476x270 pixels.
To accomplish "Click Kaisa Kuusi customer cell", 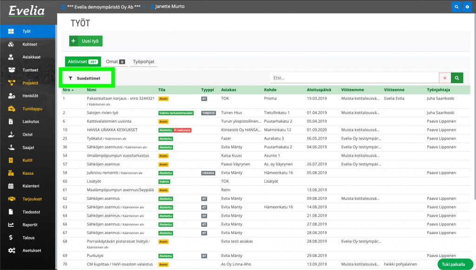I will click(x=231, y=156).
